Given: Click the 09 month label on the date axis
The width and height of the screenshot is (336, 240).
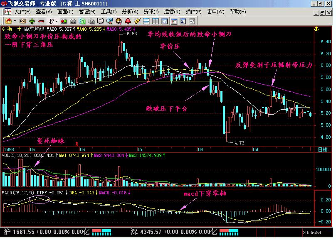Looking at the screenshot, I should [255, 149].
